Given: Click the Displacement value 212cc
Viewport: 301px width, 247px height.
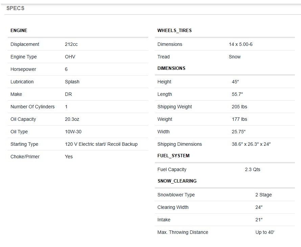Looking at the screenshot, I should 71,44.
